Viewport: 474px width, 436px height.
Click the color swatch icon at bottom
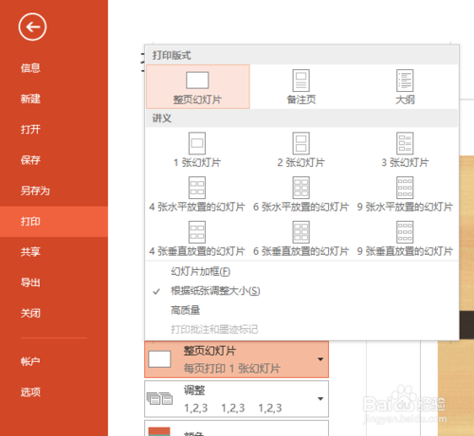click(159, 431)
